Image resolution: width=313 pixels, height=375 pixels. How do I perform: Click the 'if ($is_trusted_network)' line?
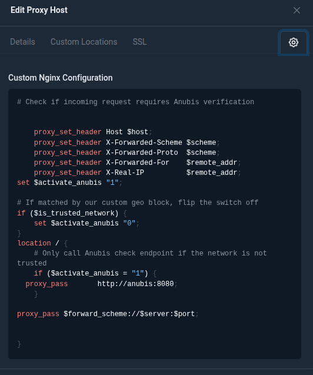point(72,213)
